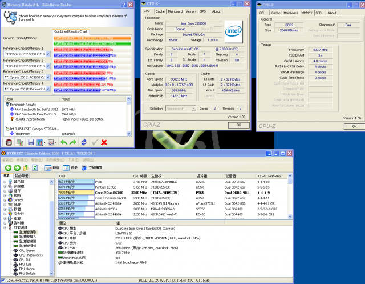Image resolution: width=365 pixels, height=284 pixels.
Task: Switch to SPD tab in CPU-Z Memory window
Action: pos(319,13)
